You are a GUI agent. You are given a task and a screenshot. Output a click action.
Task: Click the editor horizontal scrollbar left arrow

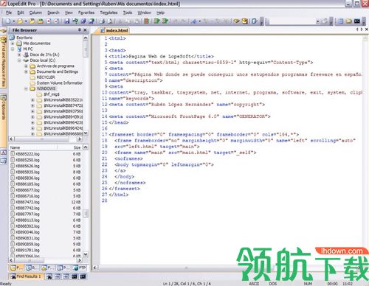tap(95, 268)
